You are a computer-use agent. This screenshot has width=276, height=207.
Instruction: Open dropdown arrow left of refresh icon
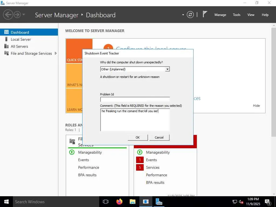183,15
